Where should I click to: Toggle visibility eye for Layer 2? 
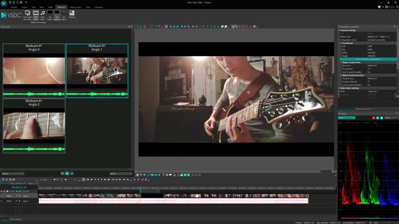1,196
